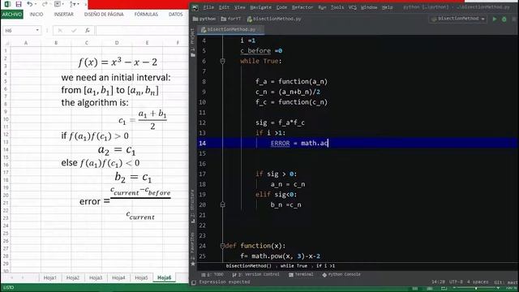Image resolution: width=519 pixels, height=292 pixels.
Task: Open the VCS menu in PyCharm
Action: [352, 7]
